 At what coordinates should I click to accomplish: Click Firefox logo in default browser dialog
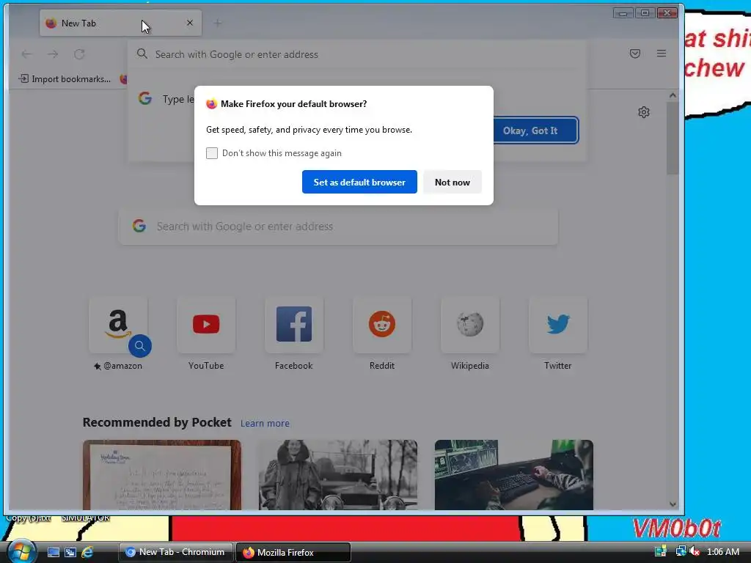point(211,104)
